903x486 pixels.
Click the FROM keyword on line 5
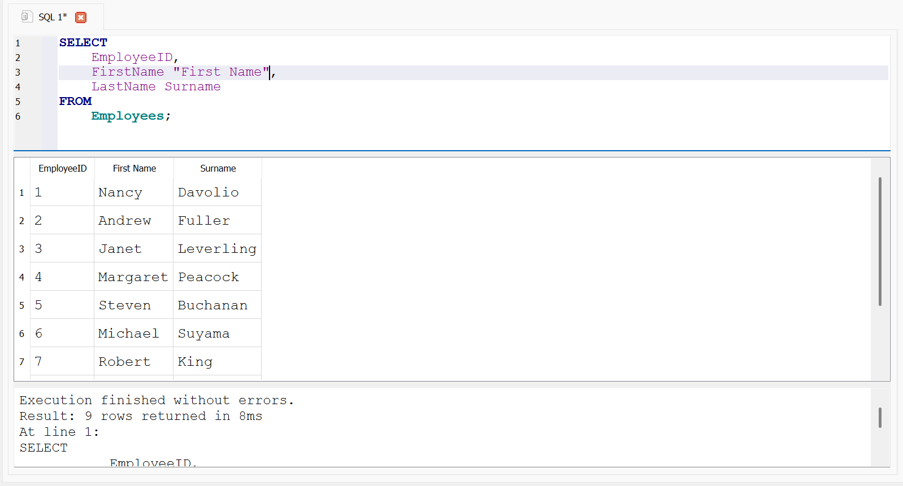pos(75,102)
